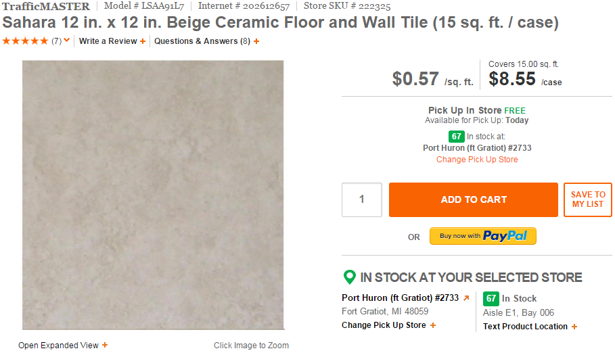Click the Save to My List button
Viewport: 615px width, 355px height.
coord(587,199)
